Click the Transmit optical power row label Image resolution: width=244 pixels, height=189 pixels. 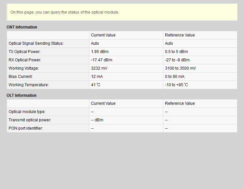tap(30, 120)
